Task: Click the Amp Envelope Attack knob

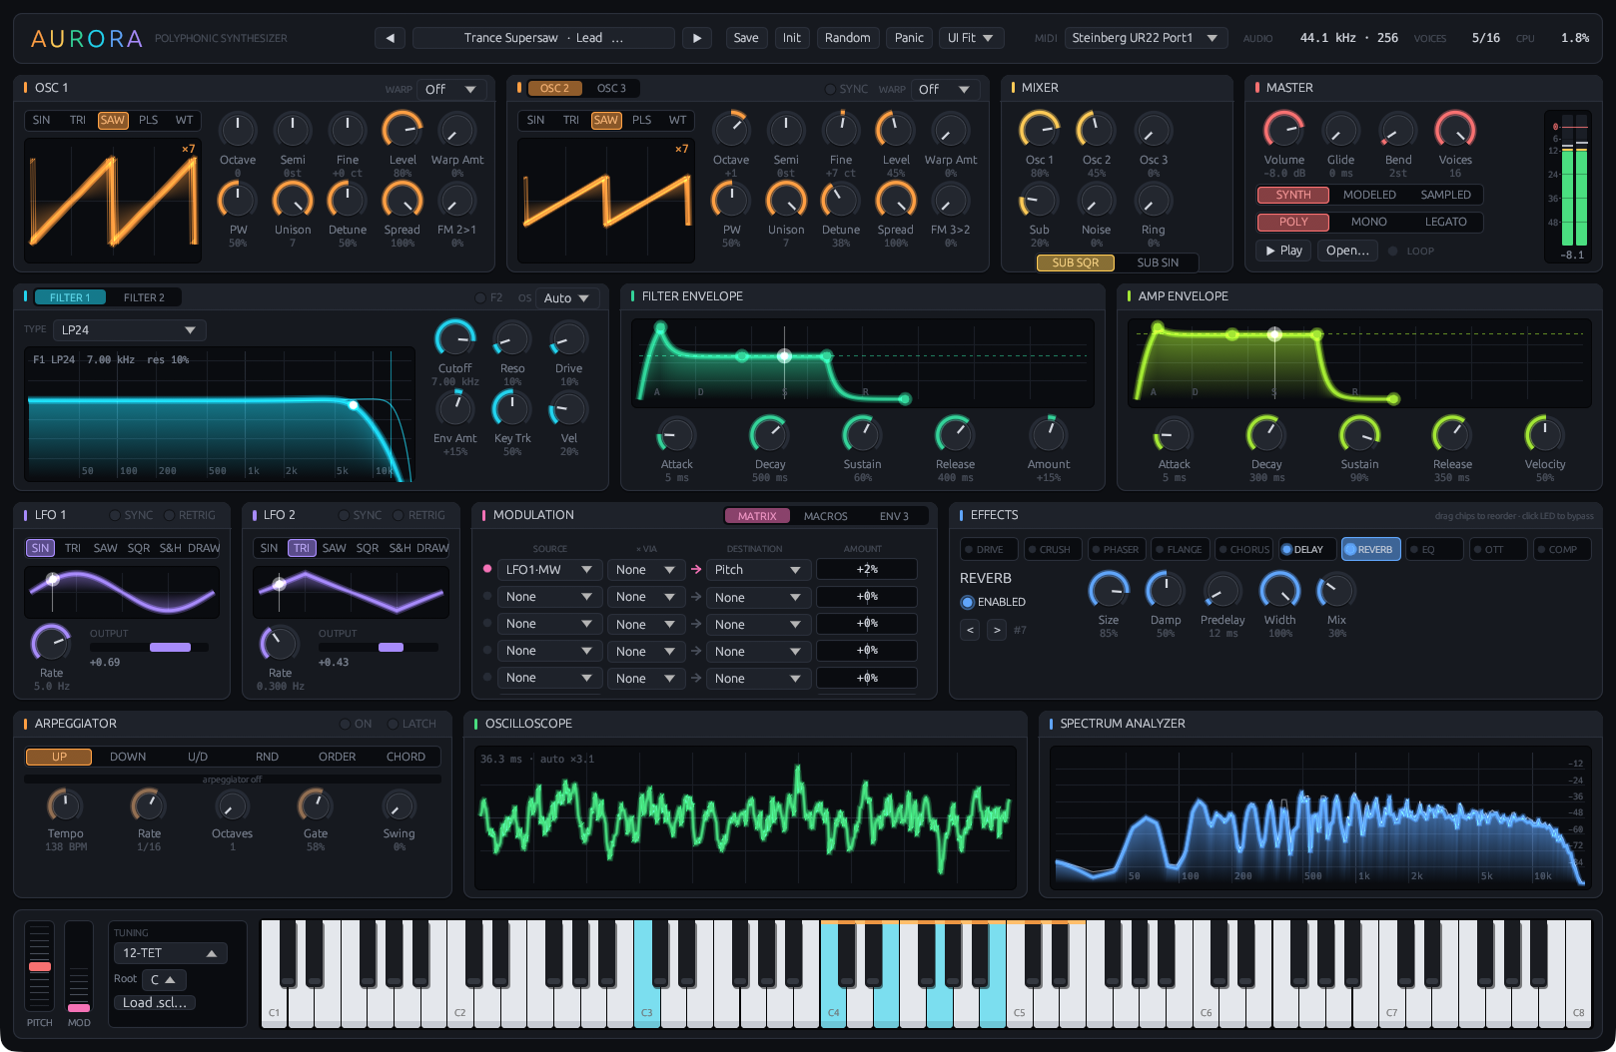Action: [1174, 434]
